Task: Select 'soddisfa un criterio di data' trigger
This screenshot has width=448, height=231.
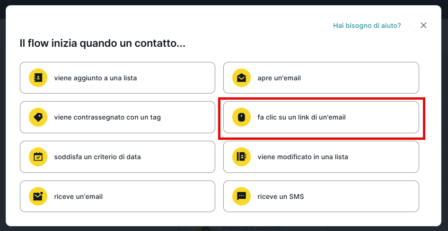Action: pos(117,157)
